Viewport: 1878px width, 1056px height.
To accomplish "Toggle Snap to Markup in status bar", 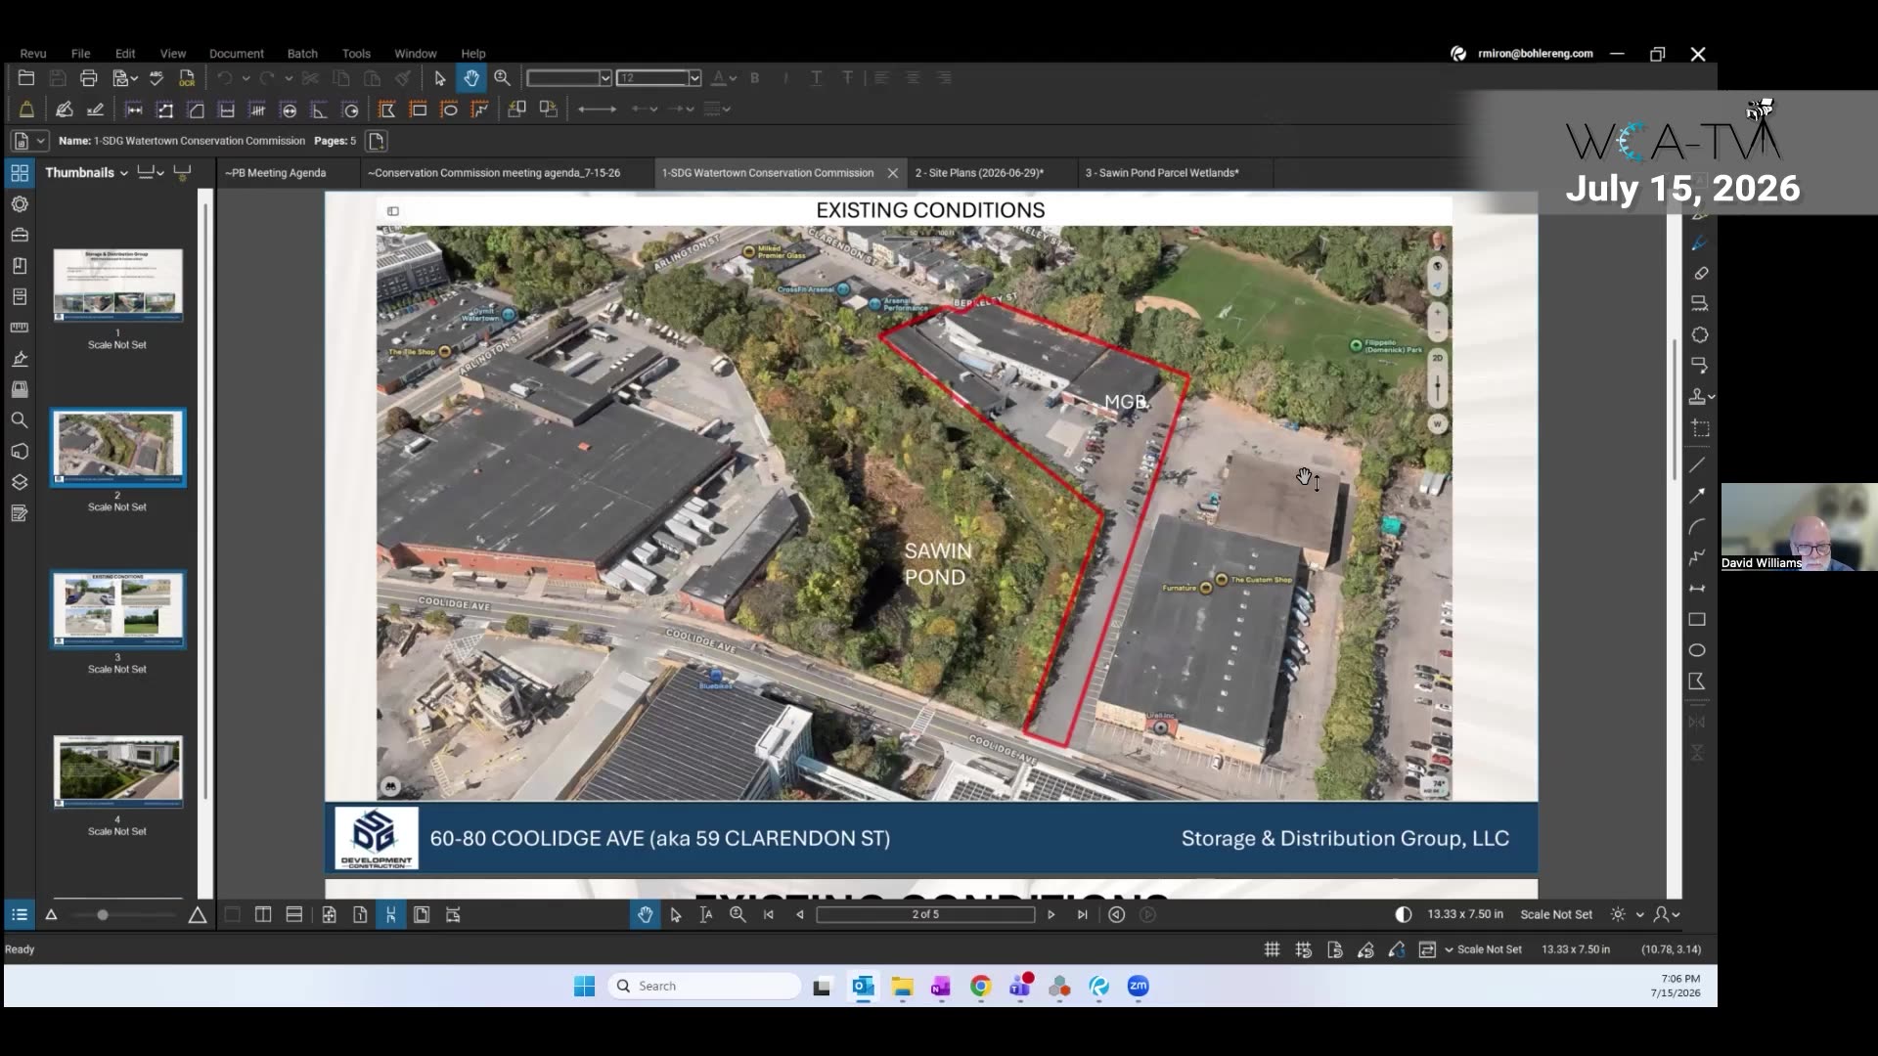I will [x=1365, y=949].
